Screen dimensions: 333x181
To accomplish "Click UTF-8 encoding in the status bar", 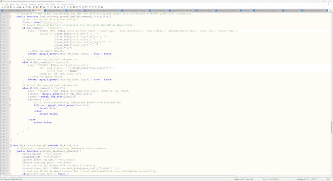I will click(x=313, y=179).
